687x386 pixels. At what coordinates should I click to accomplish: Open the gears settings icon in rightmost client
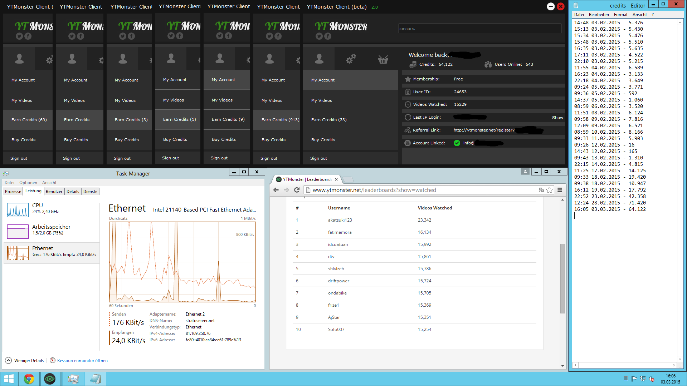coord(351,59)
